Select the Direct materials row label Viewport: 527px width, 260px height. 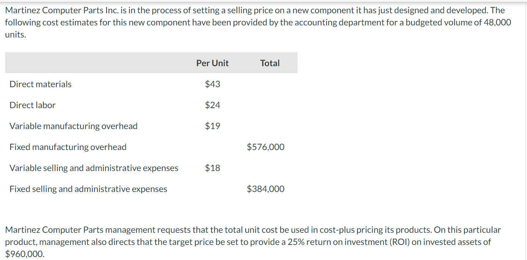tap(40, 84)
